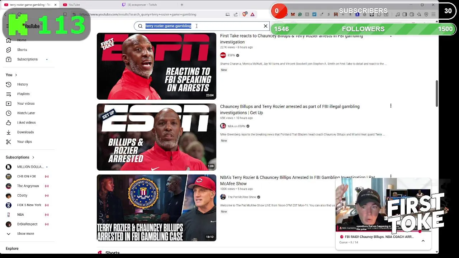Open the First Take reacts video title
This screenshot has height=258, width=459.
(291, 39)
